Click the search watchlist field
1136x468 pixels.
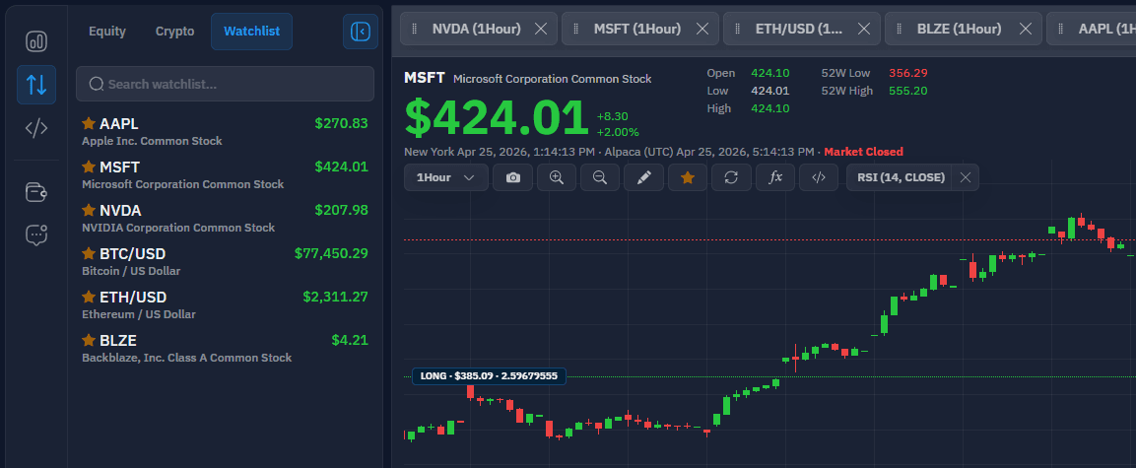[x=226, y=84]
